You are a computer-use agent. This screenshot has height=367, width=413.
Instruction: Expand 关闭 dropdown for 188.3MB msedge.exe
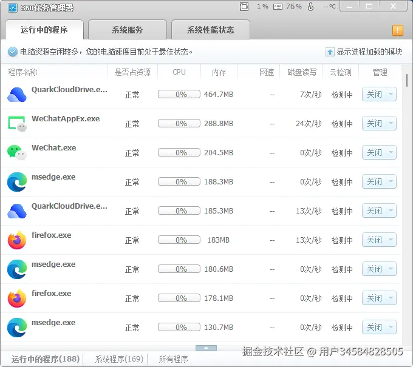(391, 182)
